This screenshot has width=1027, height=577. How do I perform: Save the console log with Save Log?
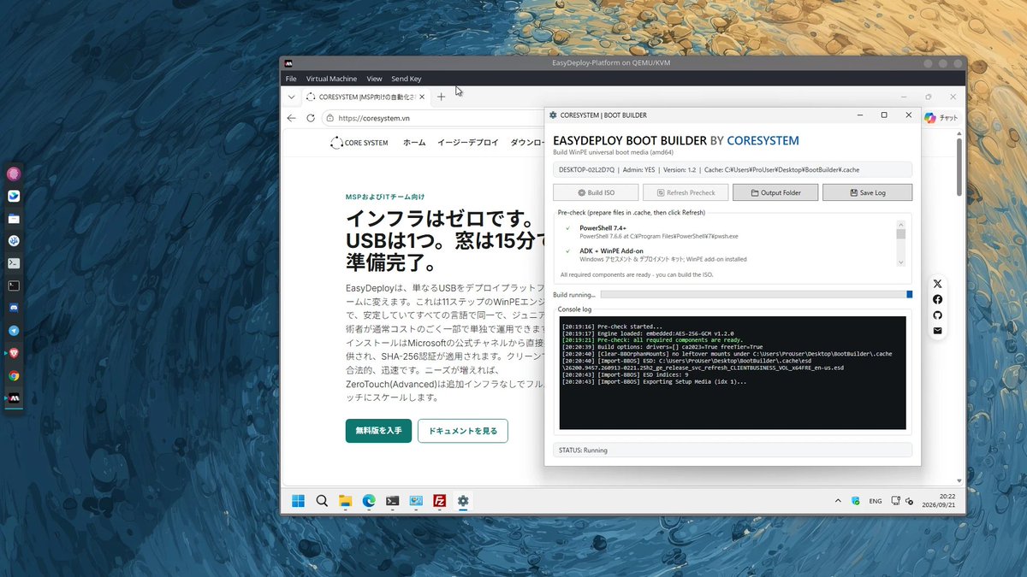[x=867, y=192]
